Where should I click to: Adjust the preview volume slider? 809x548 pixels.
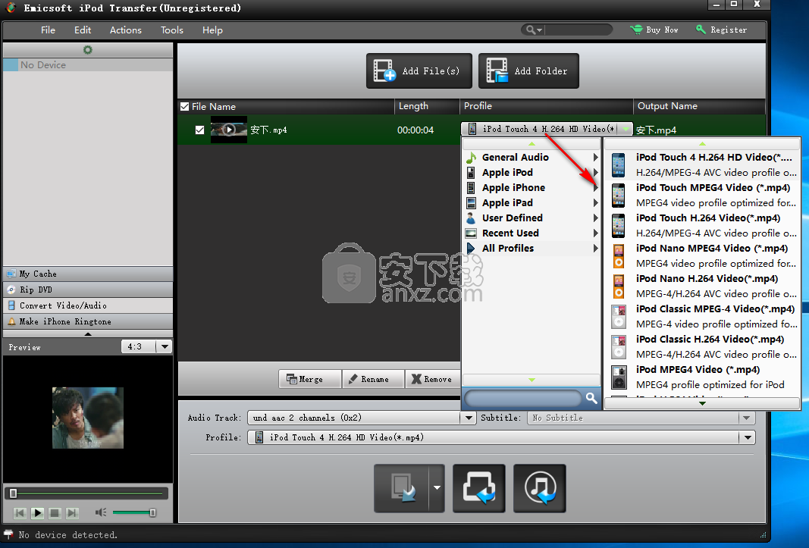[134, 512]
